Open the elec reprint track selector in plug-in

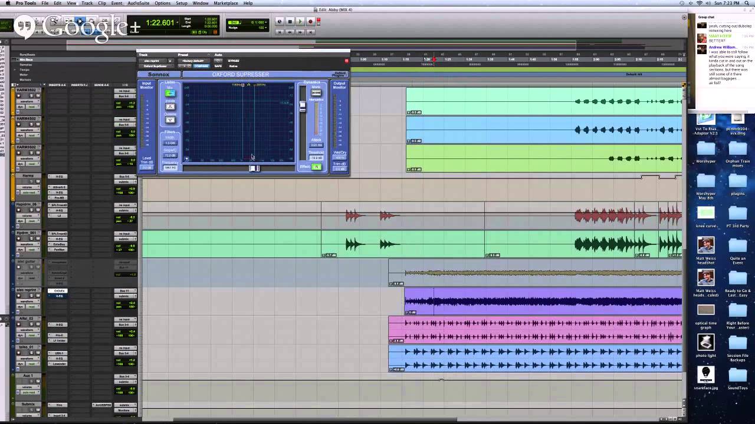tap(153, 61)
